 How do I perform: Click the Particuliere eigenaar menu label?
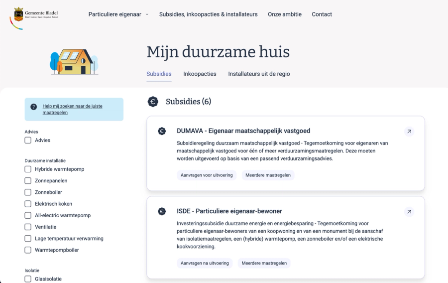[x=115, y=14]
